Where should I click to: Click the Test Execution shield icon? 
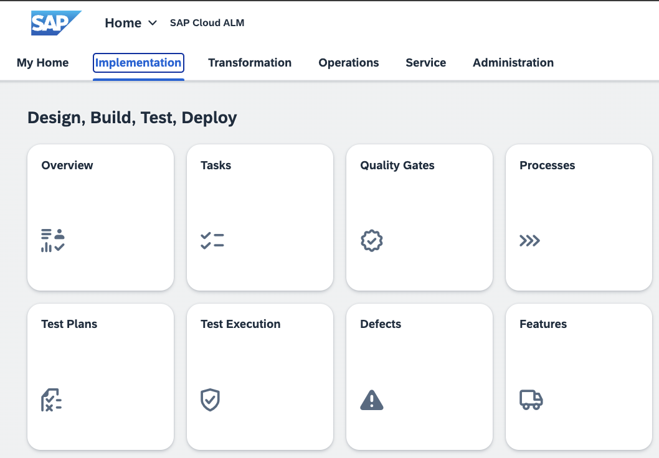pos(210,400)
